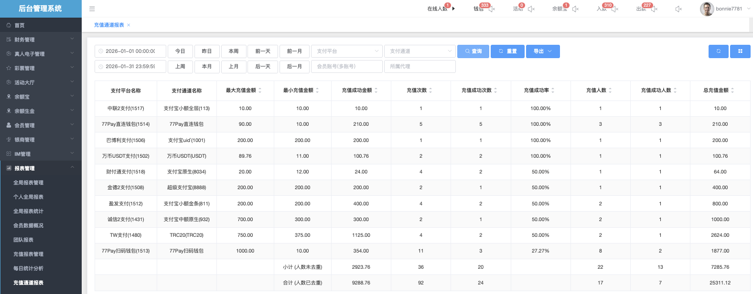The width and height of the screenshot is (753, 294).
Task: Toggle mute for 入款 notification sound
Action: pyautogui.click(x=615, y=9)
